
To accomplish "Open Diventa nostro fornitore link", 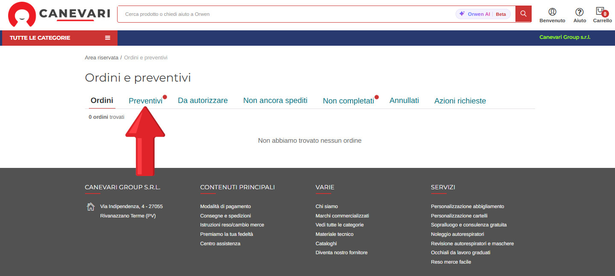I will tap(341, 253).
